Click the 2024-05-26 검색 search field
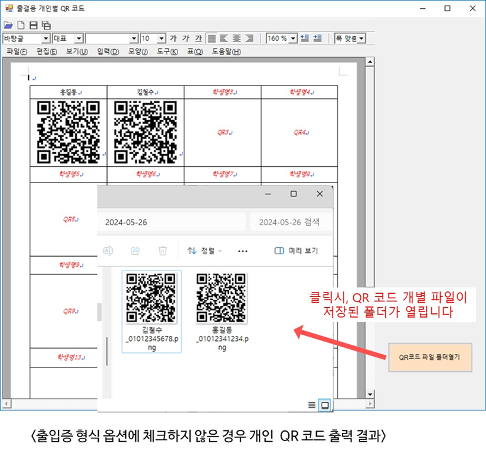 click(289, 221)
